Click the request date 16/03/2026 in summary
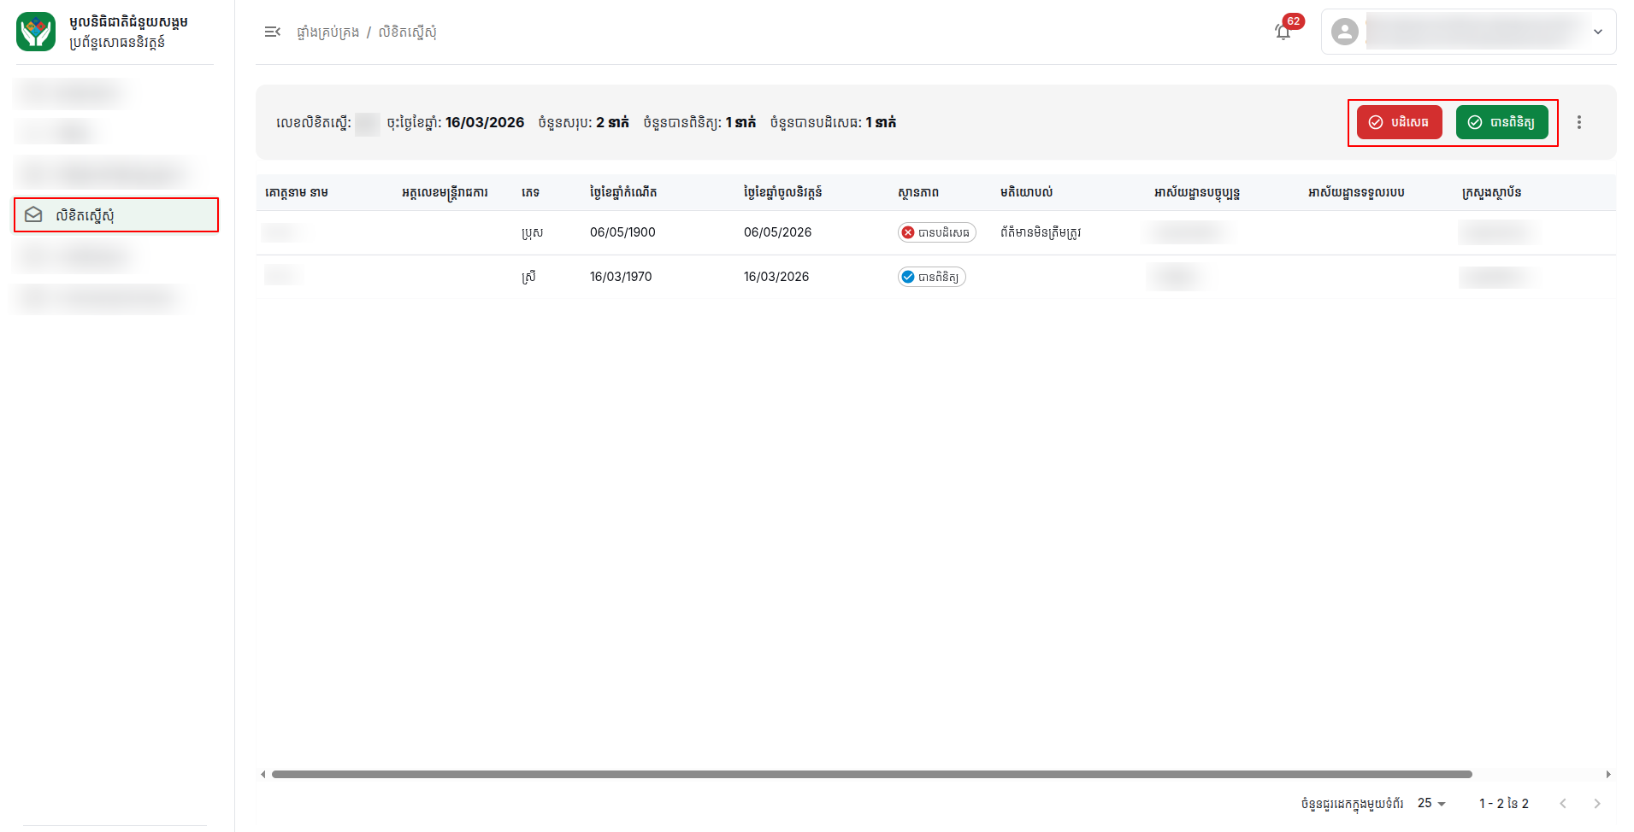Viewport: 1634px width, 832px height. click(485, 122)
